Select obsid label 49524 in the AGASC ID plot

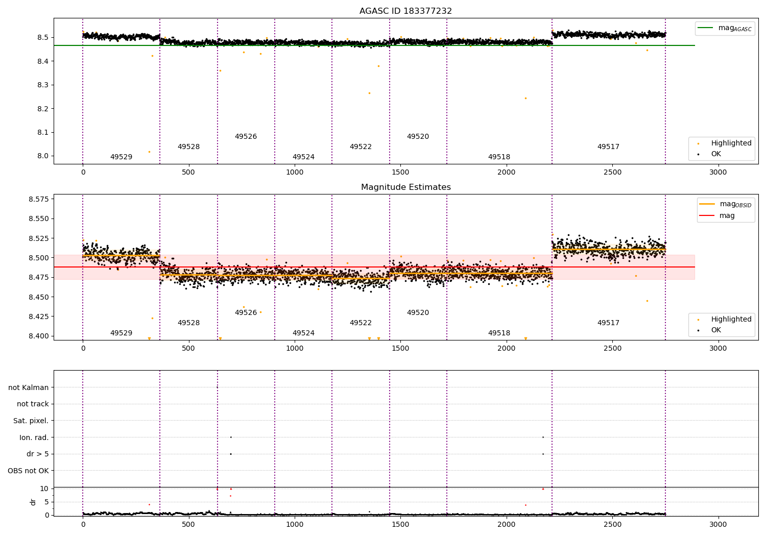tap(303, 157)
